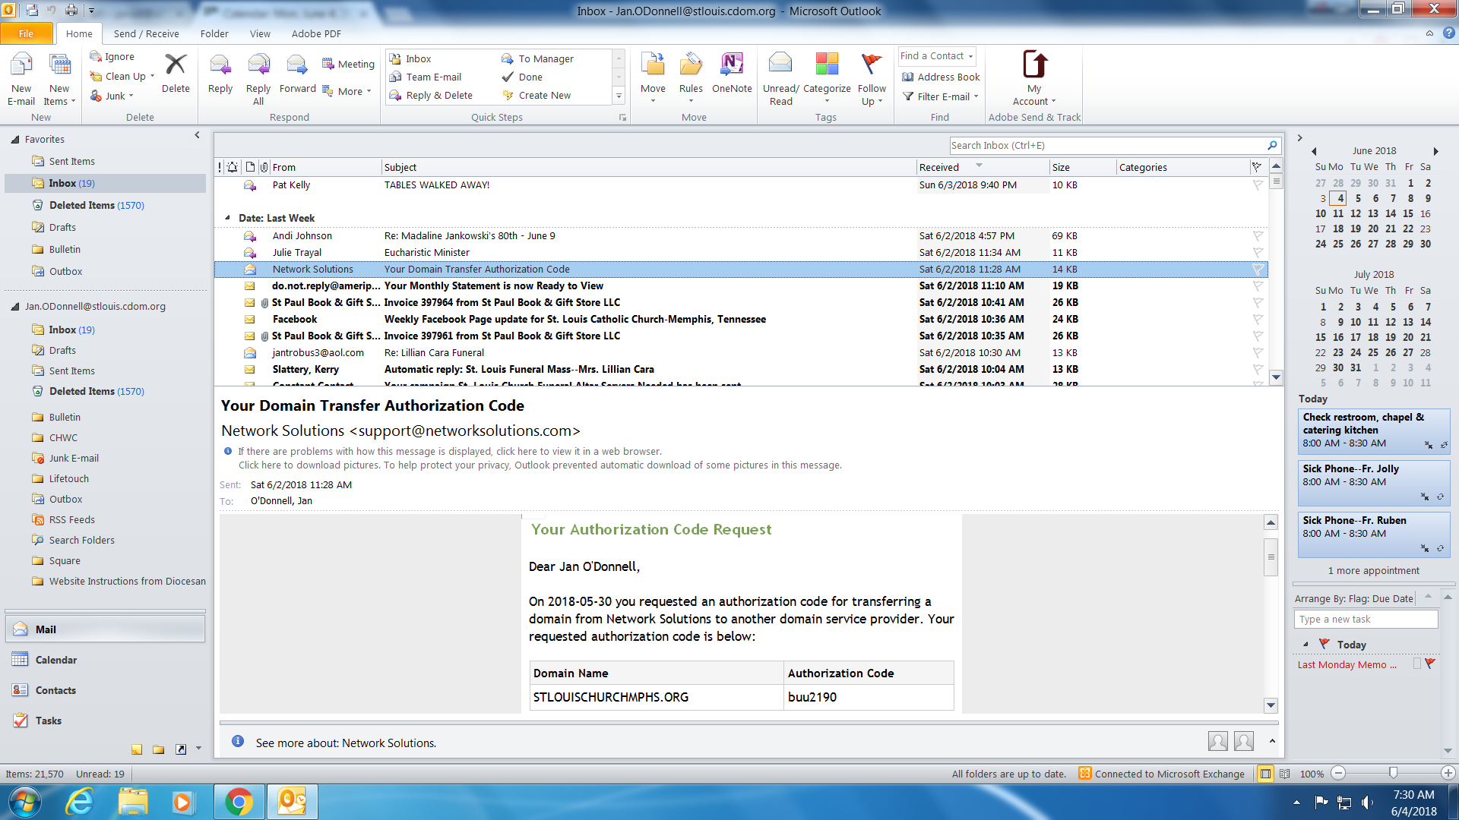Toggle flag on Network Solutions email

pyautogui.click(x=1258, y=270)
